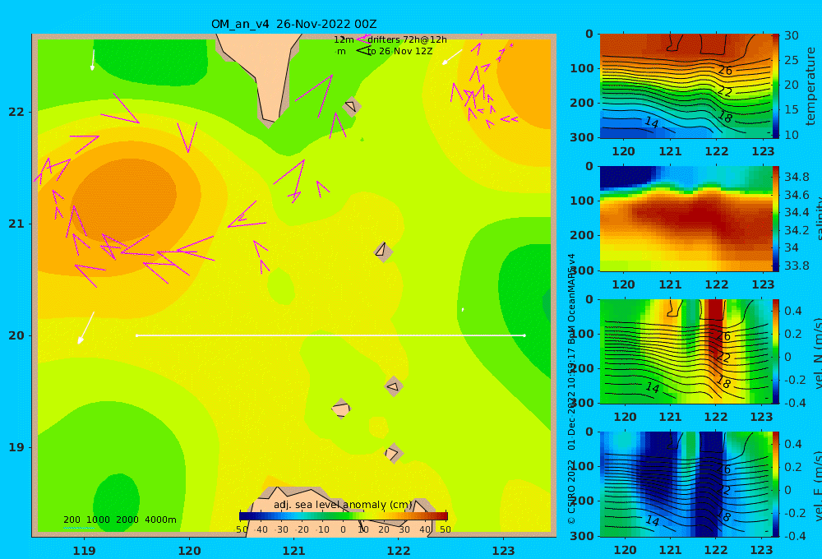Click the "drifters 72h@12h" legend label
822x559 pixels.
(x=408, y=39)
